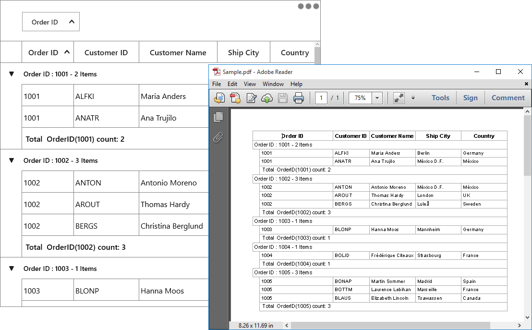Select the Maria Anders cell in the grid
This screenshot has width=532, height=330.
tap(174, 96)
